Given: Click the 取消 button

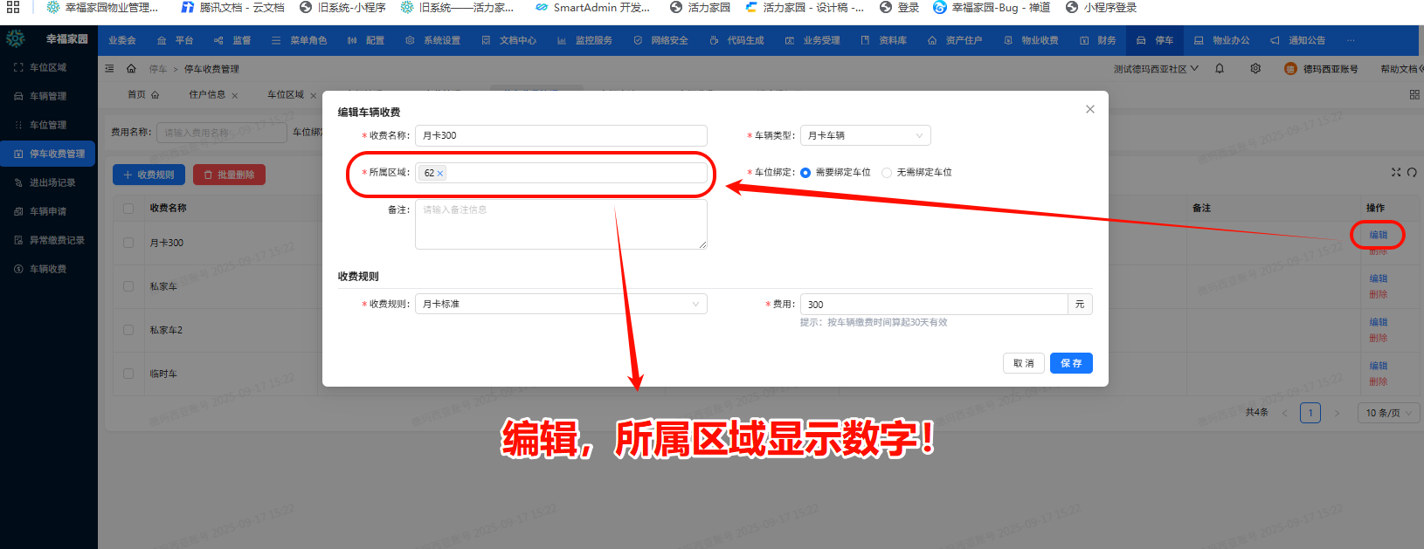Looking at the screenshot, I should click(x=1023, y=363).
